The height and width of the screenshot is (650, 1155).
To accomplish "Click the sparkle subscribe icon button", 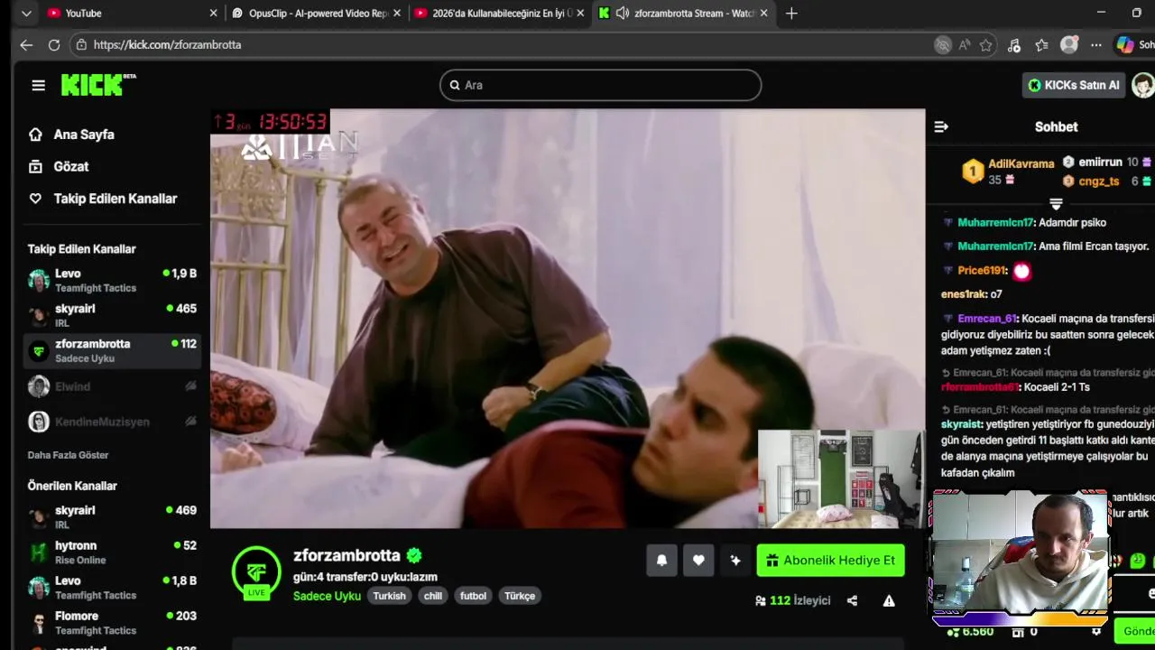I will pyautogui.click(x=735, y=561).
